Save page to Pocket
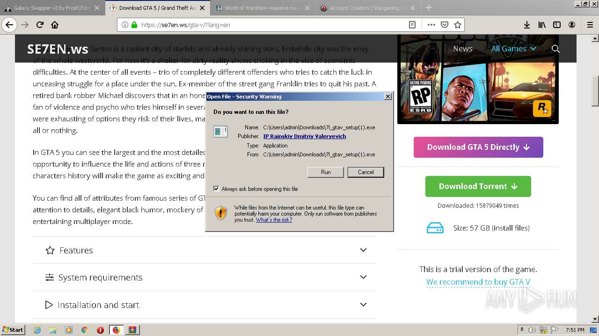The height and width of the screenshot is (336, 599). [445, 25]
